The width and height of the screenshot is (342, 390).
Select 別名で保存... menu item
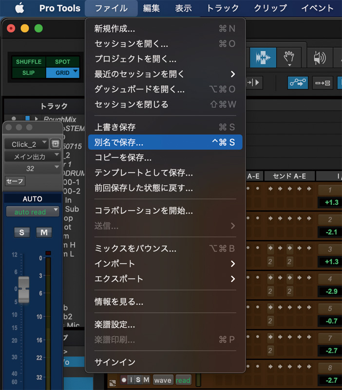click(x=165, y=142)
